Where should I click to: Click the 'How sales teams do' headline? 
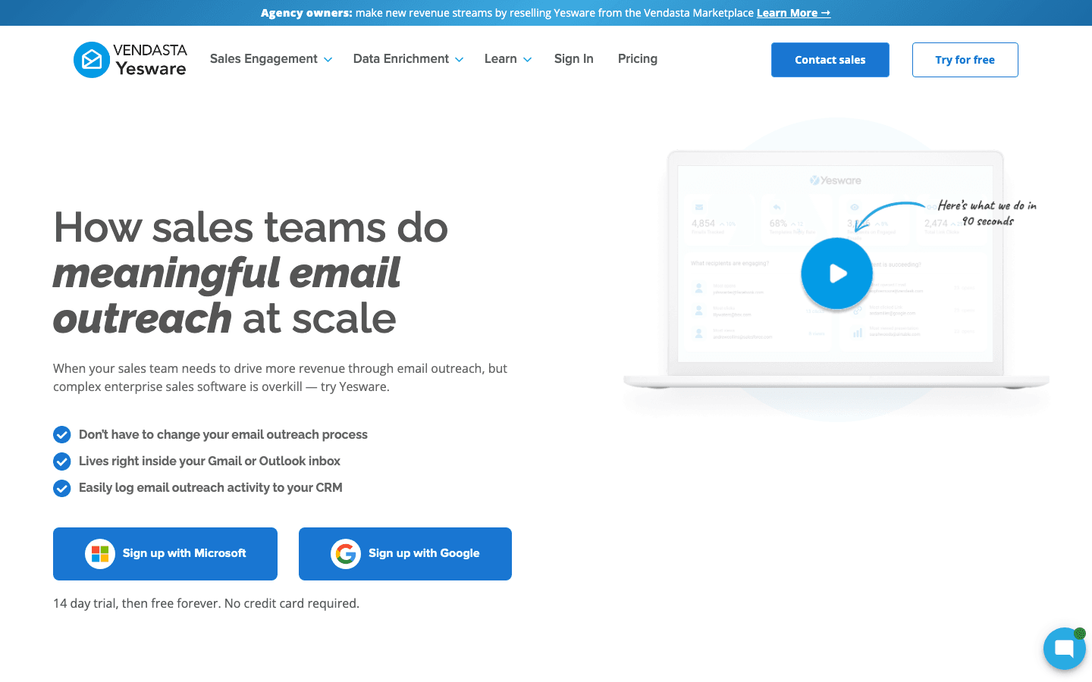point(251,227)
